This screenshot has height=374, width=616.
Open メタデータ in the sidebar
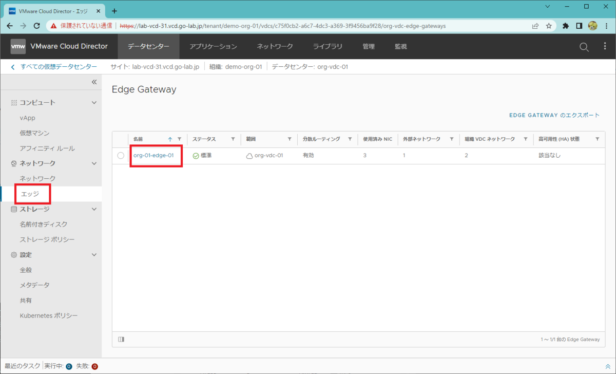pyautogui.click(x=34, y=285)
